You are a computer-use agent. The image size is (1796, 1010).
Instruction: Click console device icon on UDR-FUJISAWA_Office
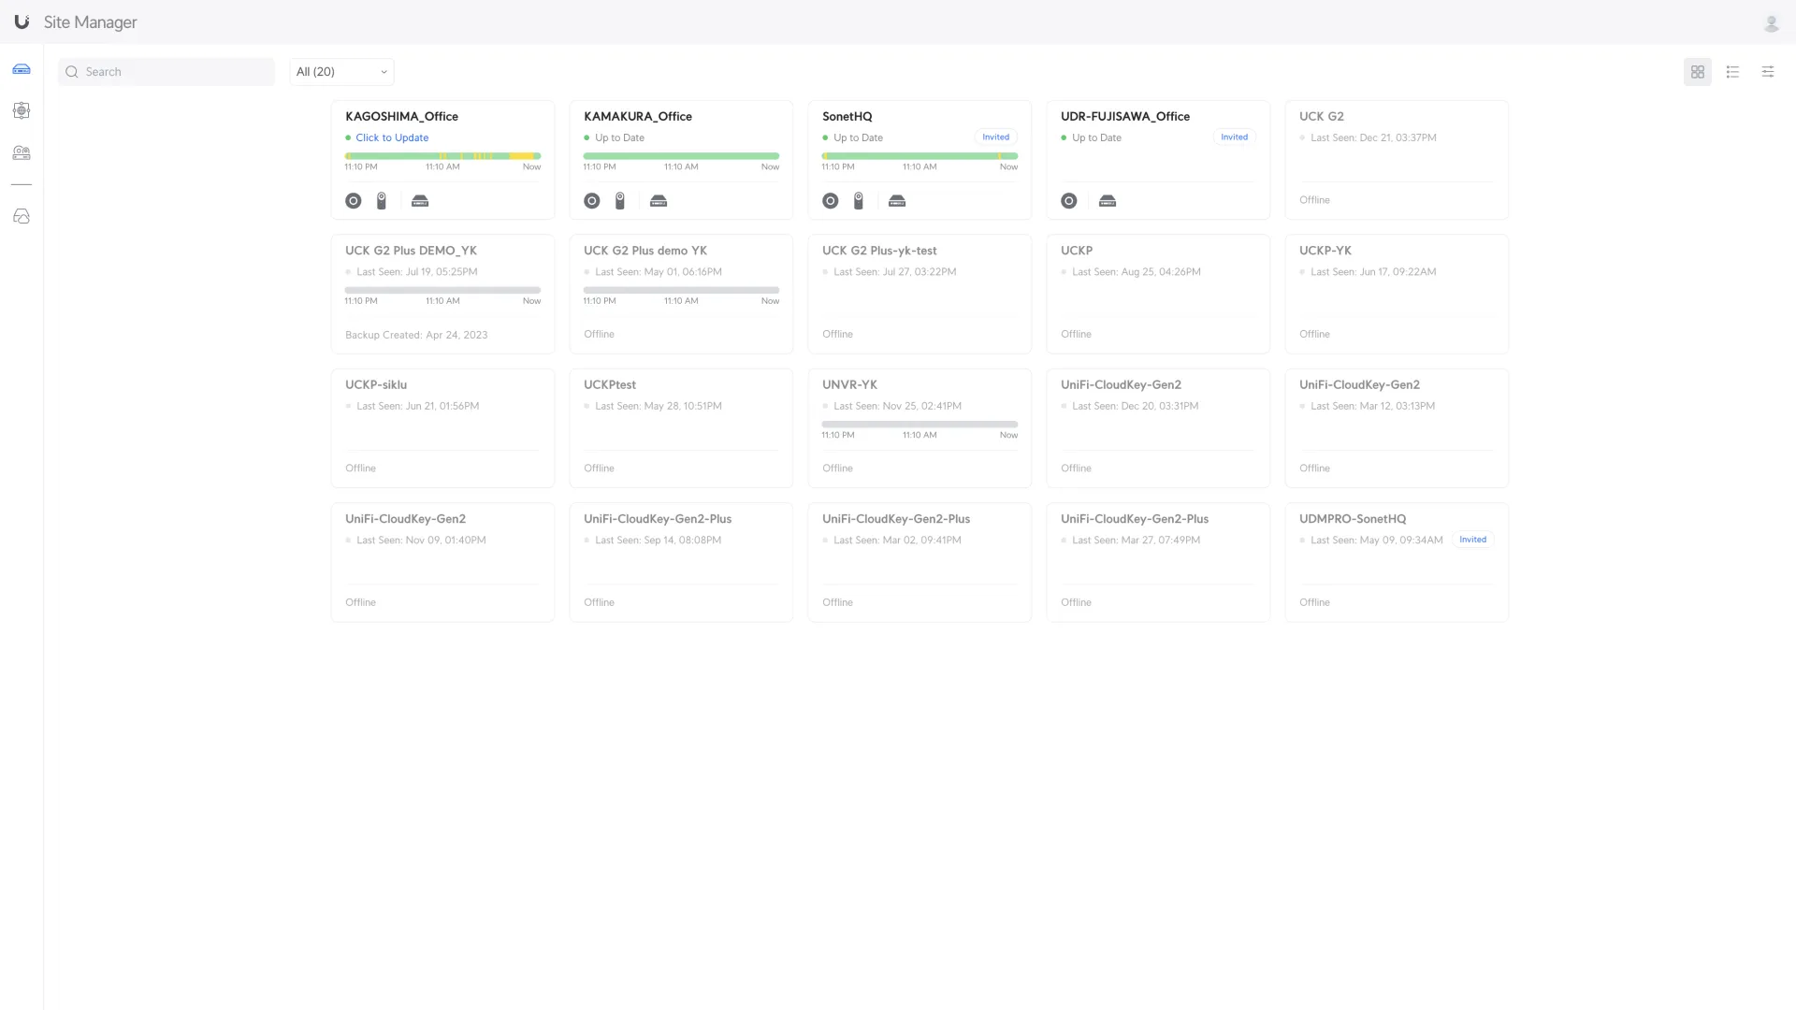pos(1108,201)
